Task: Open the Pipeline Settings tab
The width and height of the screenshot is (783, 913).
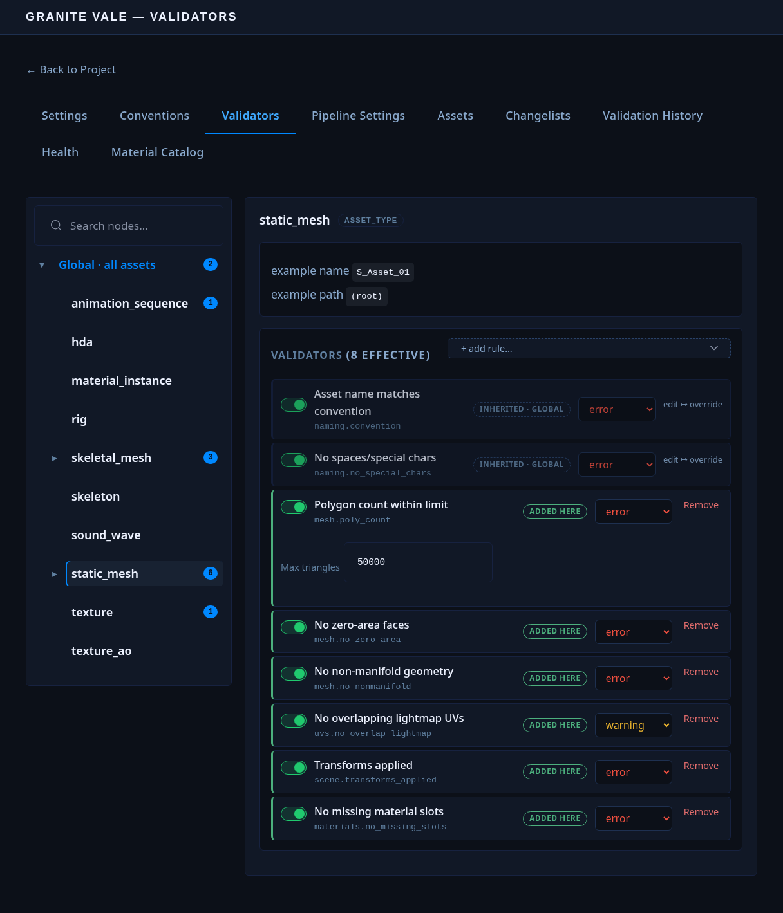Action: [358, 116]
